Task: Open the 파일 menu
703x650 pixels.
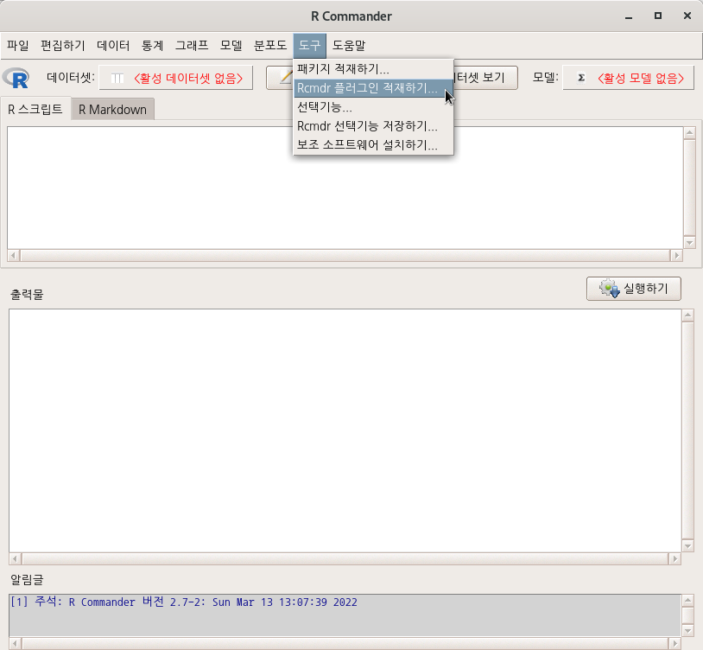Action: [x=18, y=45]
